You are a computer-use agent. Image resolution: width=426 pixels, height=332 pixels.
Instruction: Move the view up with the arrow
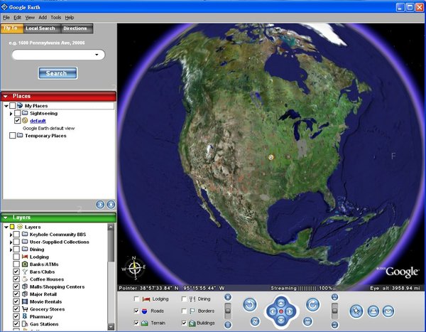pos(281,303)
